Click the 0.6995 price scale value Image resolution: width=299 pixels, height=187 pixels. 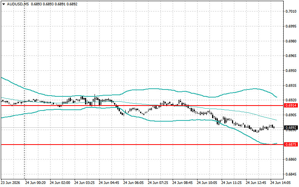coord(291,26)
